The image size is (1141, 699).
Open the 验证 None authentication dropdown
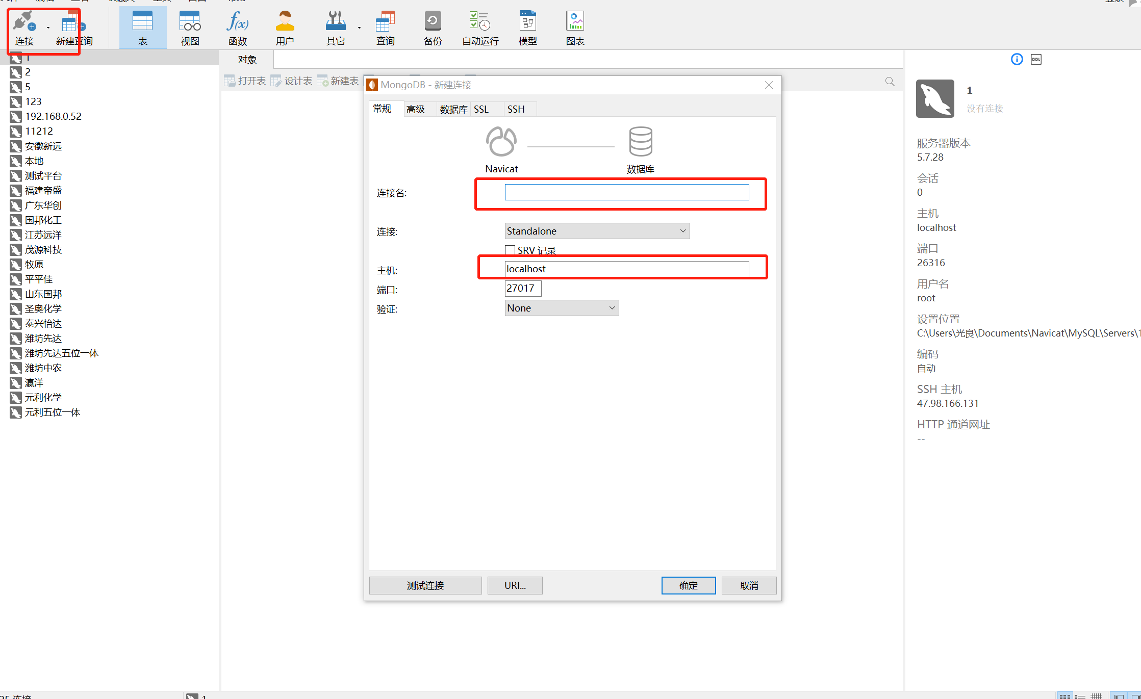coord(562,308)
